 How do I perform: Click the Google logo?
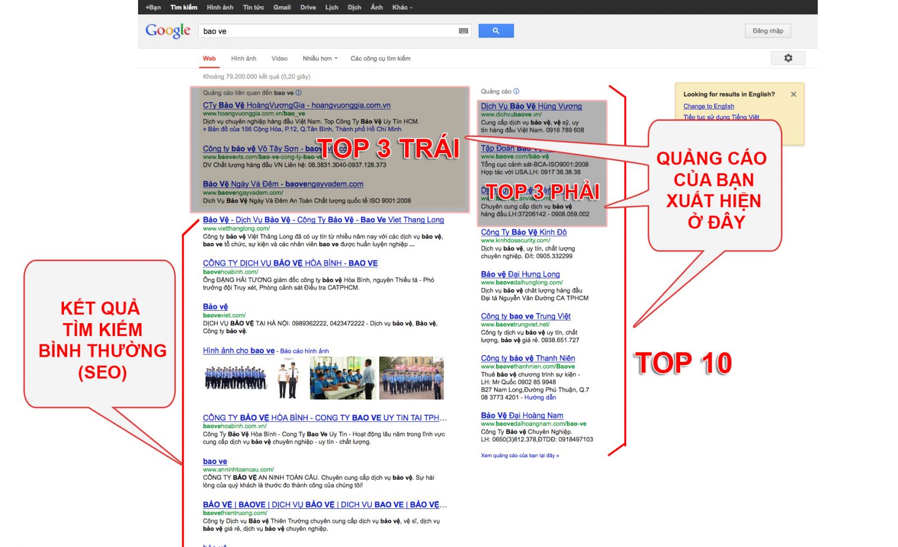(x=168, y=31)
